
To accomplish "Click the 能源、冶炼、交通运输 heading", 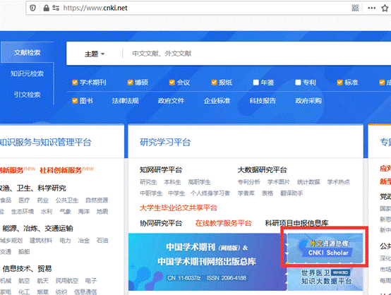I will pyautogui.click(x=37, y=229).
